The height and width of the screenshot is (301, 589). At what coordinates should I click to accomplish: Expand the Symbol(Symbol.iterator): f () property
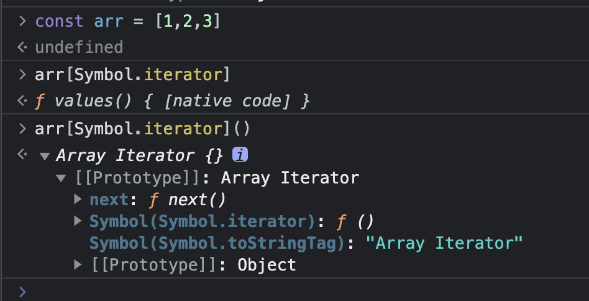(x=78, y=221)
